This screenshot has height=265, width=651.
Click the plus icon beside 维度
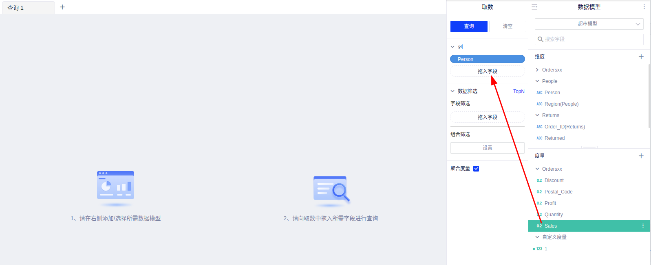point(641,56)
